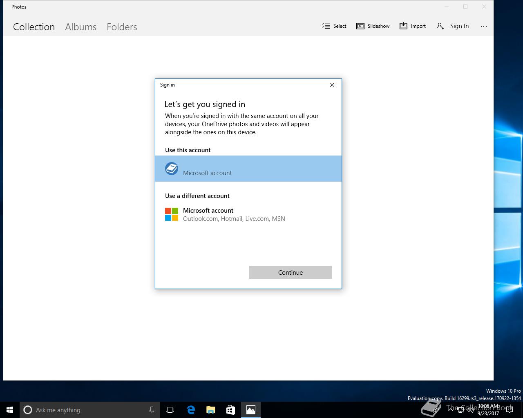Maximize the Photos window
The image size is (523, 418).
click(465, 7)
